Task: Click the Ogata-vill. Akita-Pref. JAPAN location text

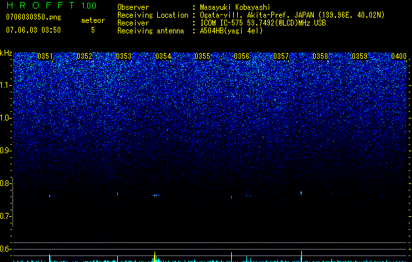Action: pyautogui.click(x=292, y=15)
